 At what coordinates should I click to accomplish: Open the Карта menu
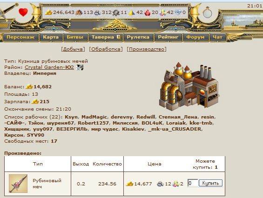51,37
